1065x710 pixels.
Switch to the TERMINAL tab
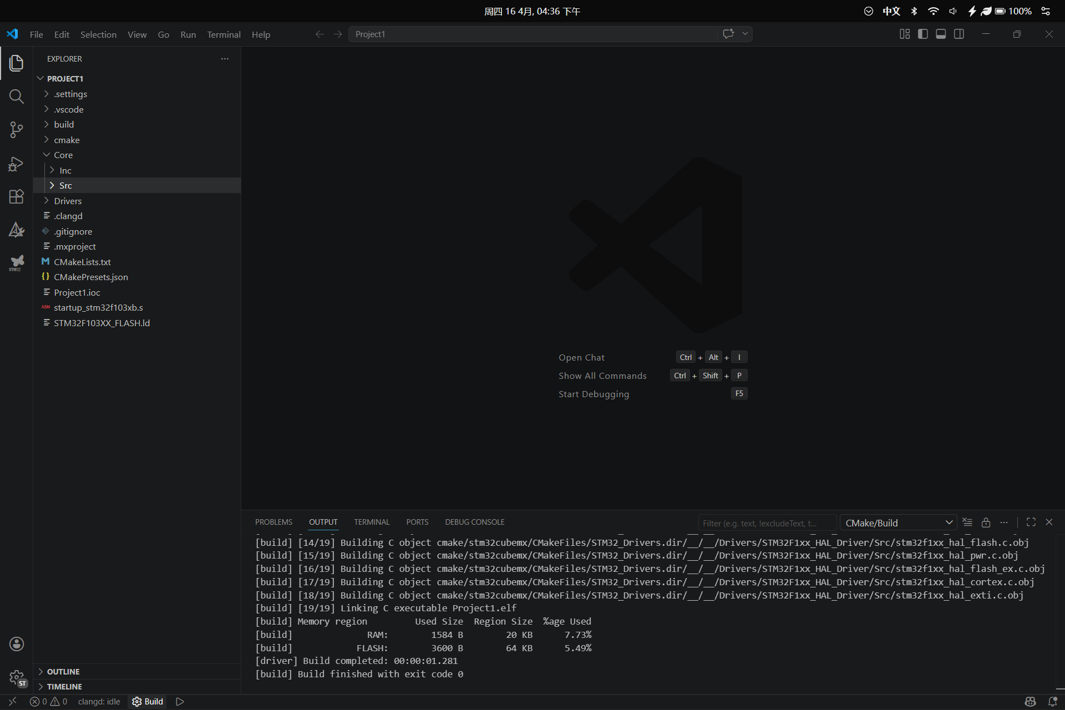[x=372, y=522]
